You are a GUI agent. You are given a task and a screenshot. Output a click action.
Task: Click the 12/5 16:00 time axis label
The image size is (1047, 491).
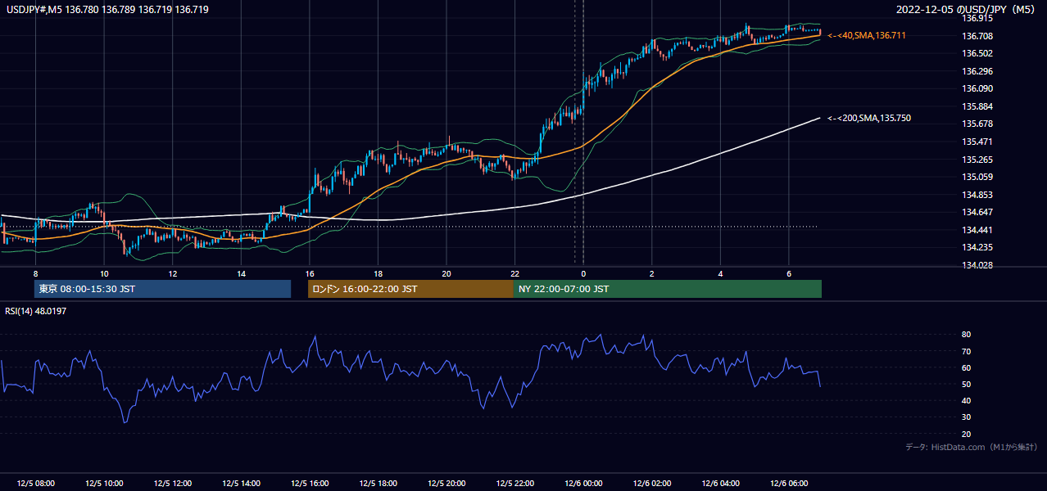click(x=310, y=484)
